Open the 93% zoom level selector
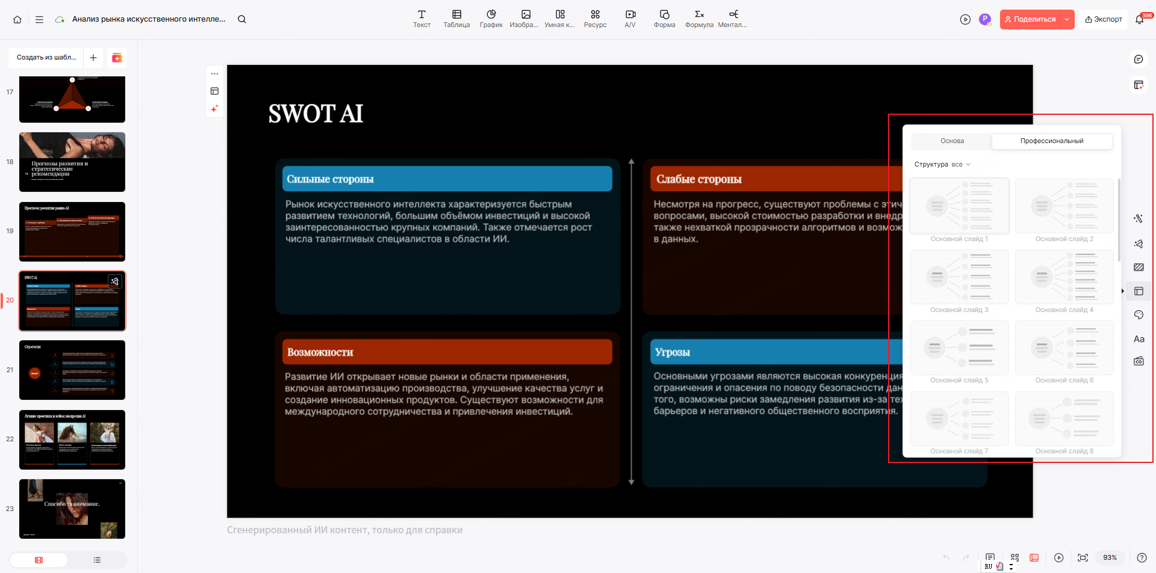Viewport: 1156px width, 573px height. 1109,557
